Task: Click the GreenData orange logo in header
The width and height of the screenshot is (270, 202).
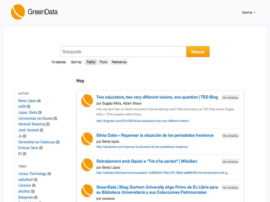Action: pyautogui.click(x=18, y=12)
